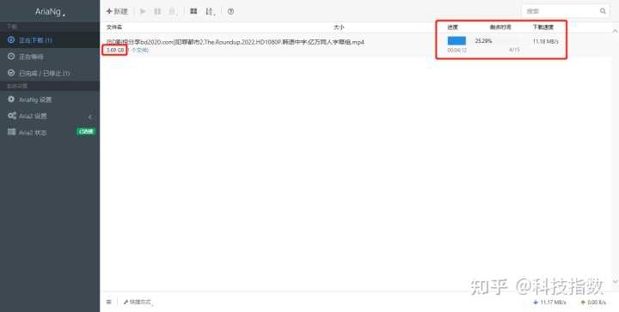Click the help question mark icon
619x312 pixels.
230,11
